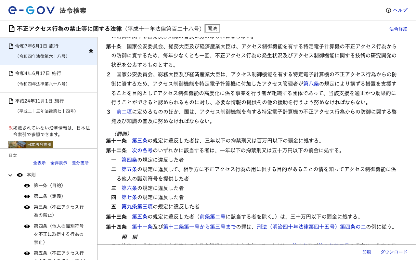The image size is (416, 260).
Task: Open help via the question mark icon
Action: tap(388, 10)
